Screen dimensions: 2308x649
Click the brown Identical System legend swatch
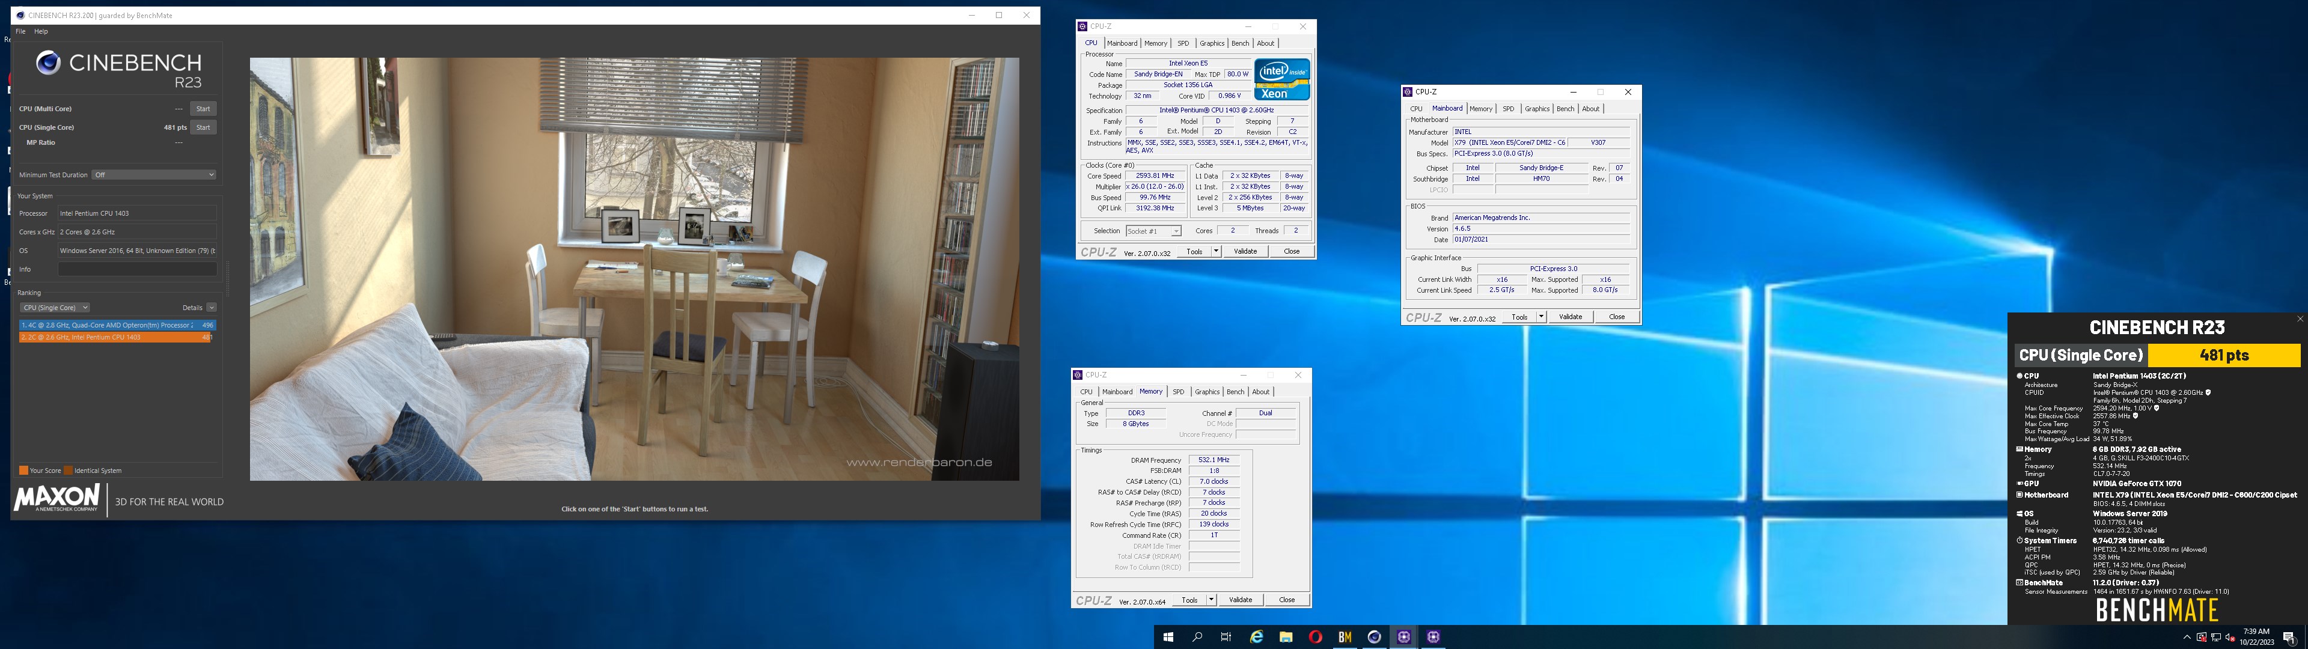[x=68, y=470]
